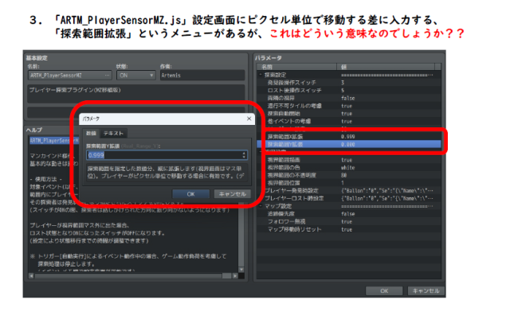The height and width of the screenshot is (323, 510).
Task: Click the highlighted ARTM_PlayerSensorMZ text in the help box
Action: click(x=54, y=141)
